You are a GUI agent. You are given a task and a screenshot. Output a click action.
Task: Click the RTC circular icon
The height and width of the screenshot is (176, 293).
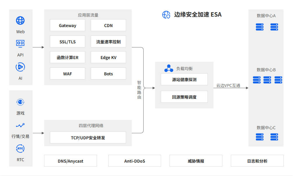click(x=20, y=149)
